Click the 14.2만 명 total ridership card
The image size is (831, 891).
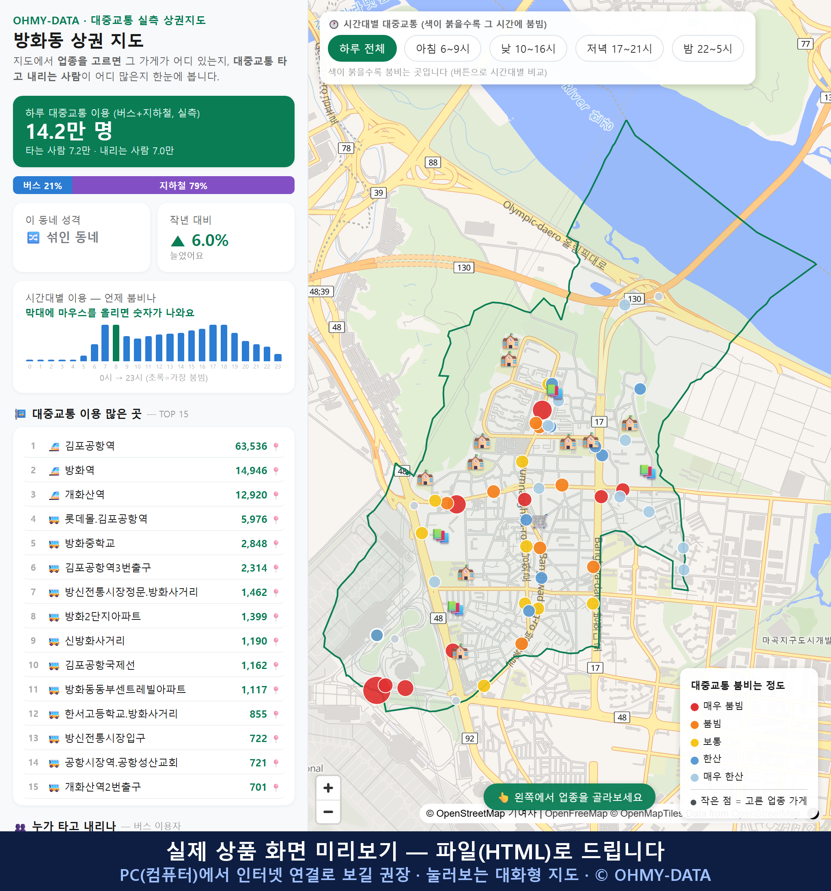click(x=154, y=132)
